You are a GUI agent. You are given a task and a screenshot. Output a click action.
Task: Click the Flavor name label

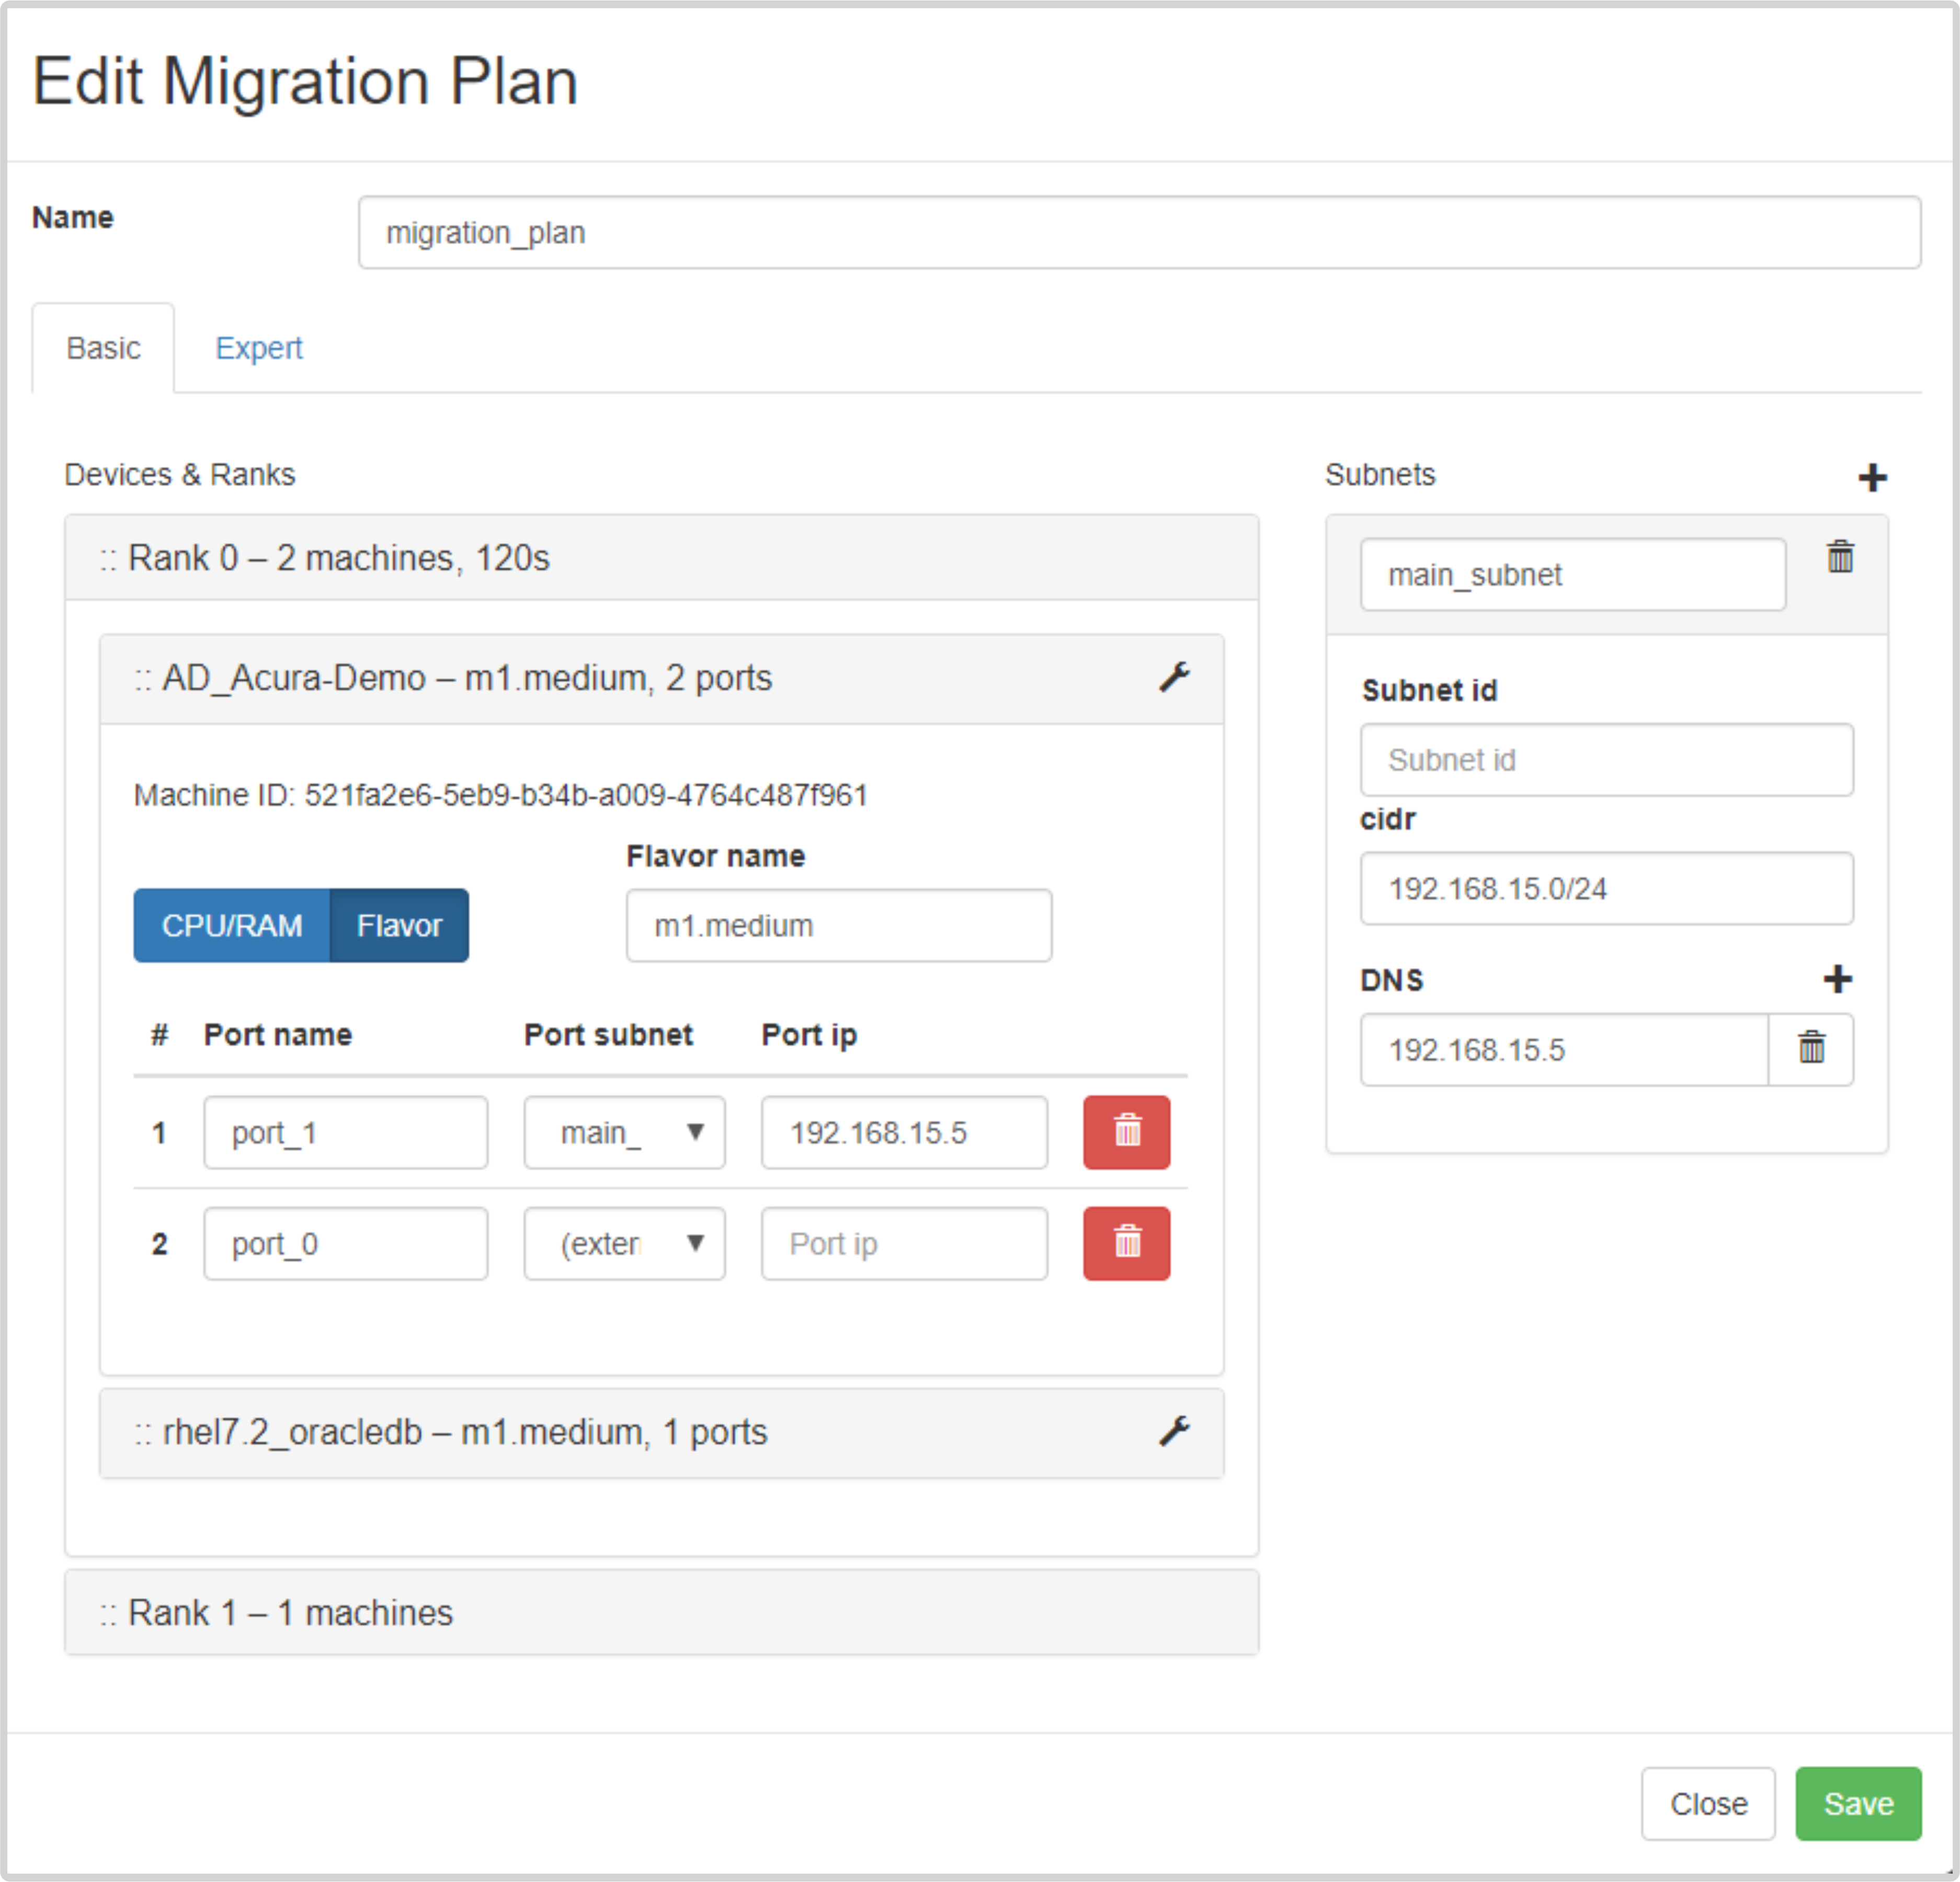(x=715, y=856)
